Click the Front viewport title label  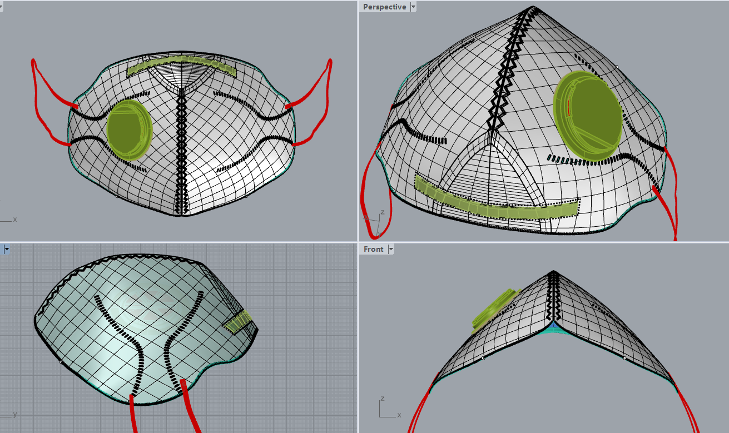pos(374,249)
